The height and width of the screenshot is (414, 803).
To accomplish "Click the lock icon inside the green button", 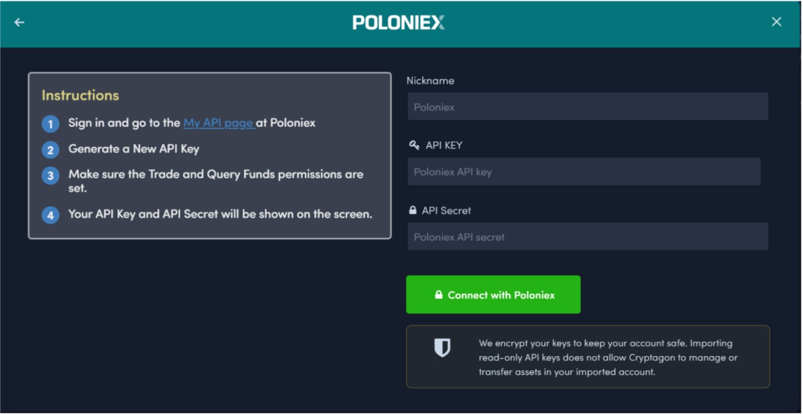I will [438, 294].
